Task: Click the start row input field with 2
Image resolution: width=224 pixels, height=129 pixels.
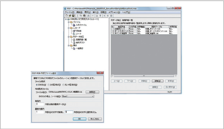Action: (40, 104)
